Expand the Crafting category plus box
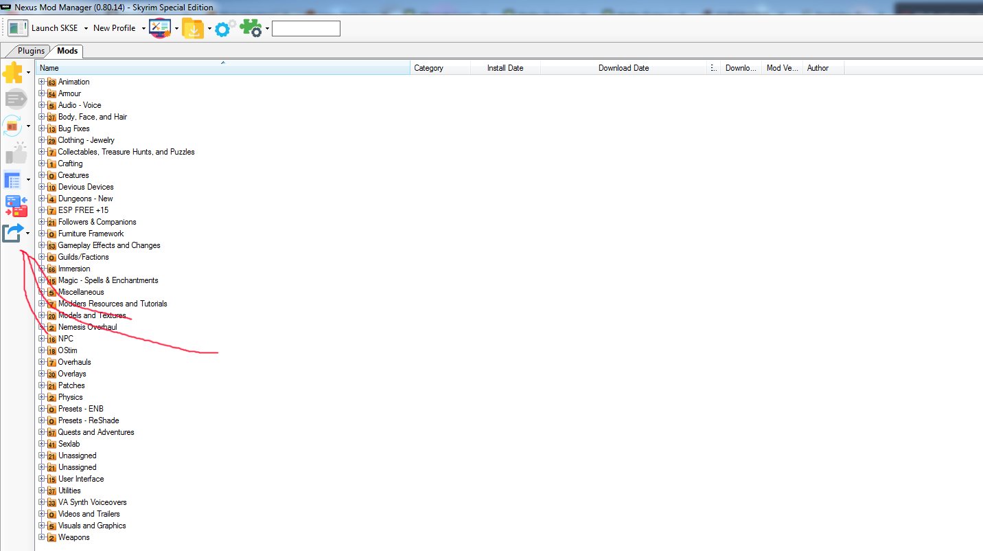Image resolution: width=983 pixels, height=551 pixels. [42, 164]
